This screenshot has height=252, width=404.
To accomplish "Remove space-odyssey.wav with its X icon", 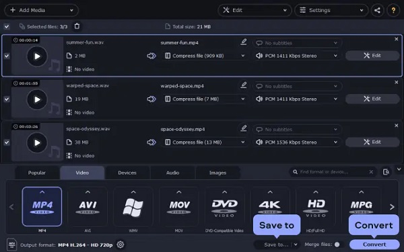I will tap(397, 126).
